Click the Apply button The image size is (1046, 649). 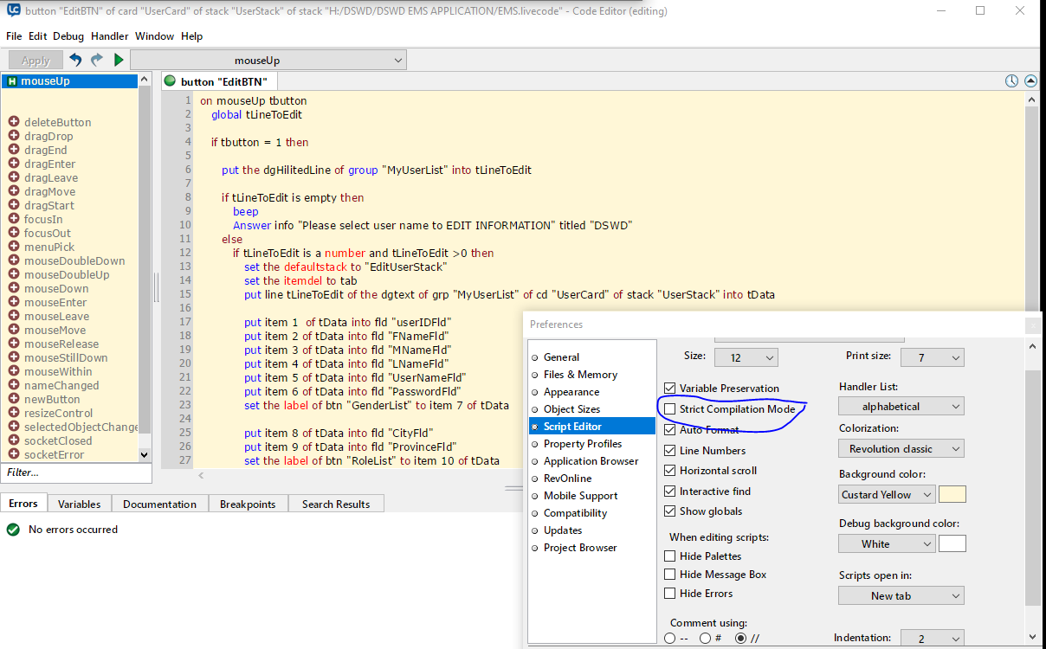36,61
